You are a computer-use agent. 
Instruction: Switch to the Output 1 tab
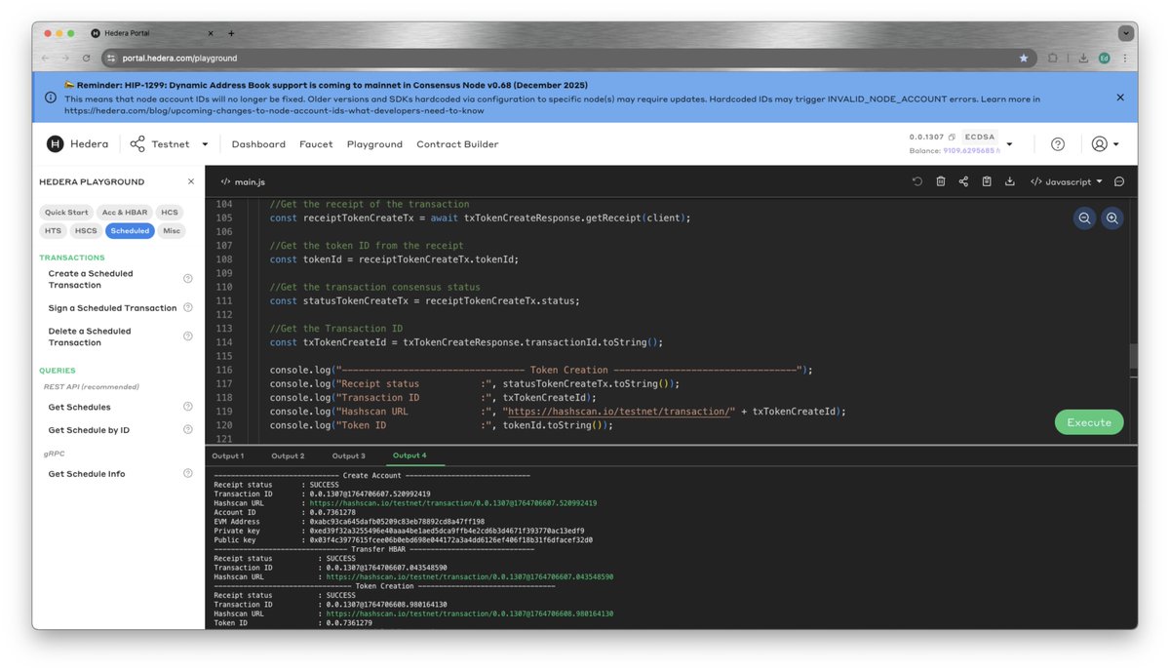coord(228,455)
